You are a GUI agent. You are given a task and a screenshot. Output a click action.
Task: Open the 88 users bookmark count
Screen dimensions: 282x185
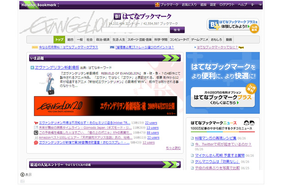[153, 133]
